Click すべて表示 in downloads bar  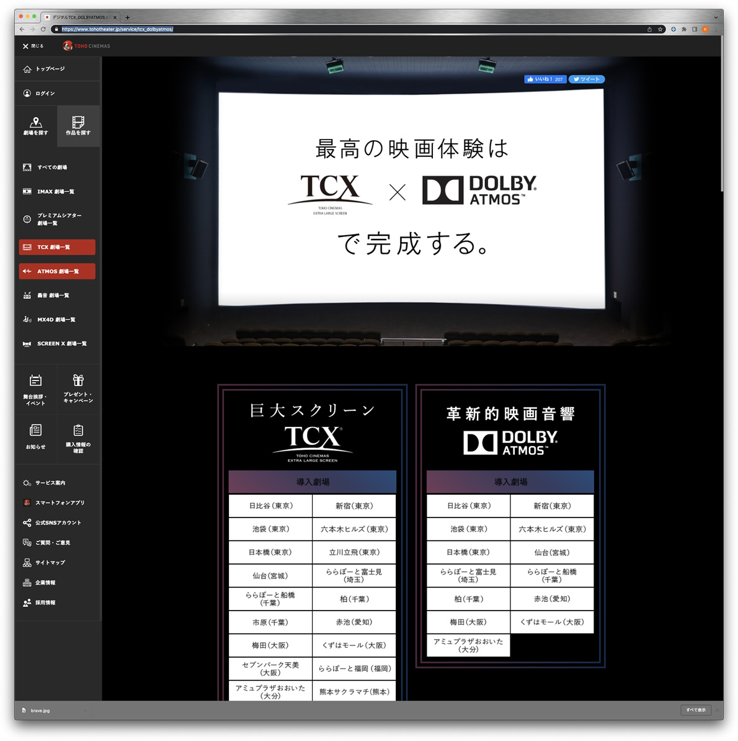(696, 710)
